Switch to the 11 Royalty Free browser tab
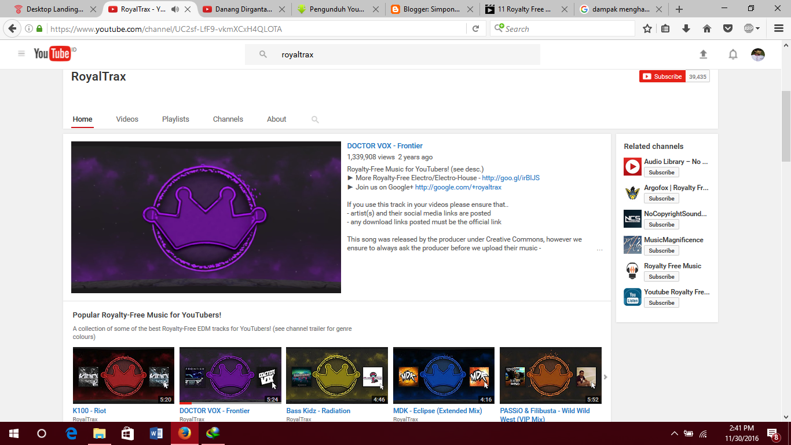 (526, 9)
